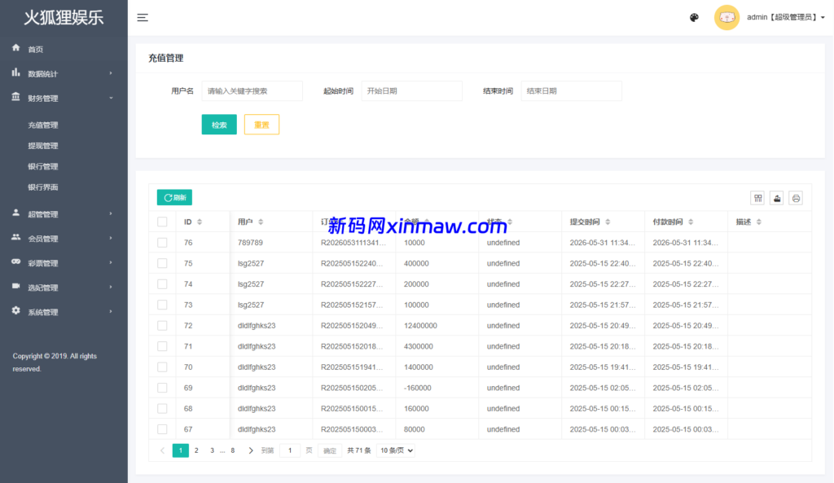Check the row with ID 73

(162, 305)
